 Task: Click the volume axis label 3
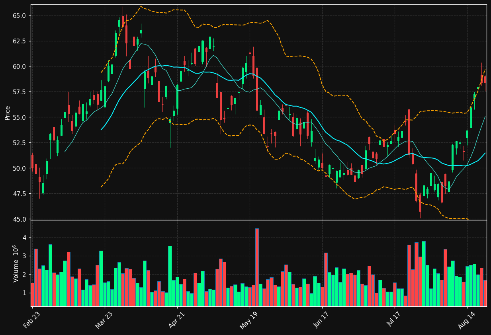coord(24,256)
